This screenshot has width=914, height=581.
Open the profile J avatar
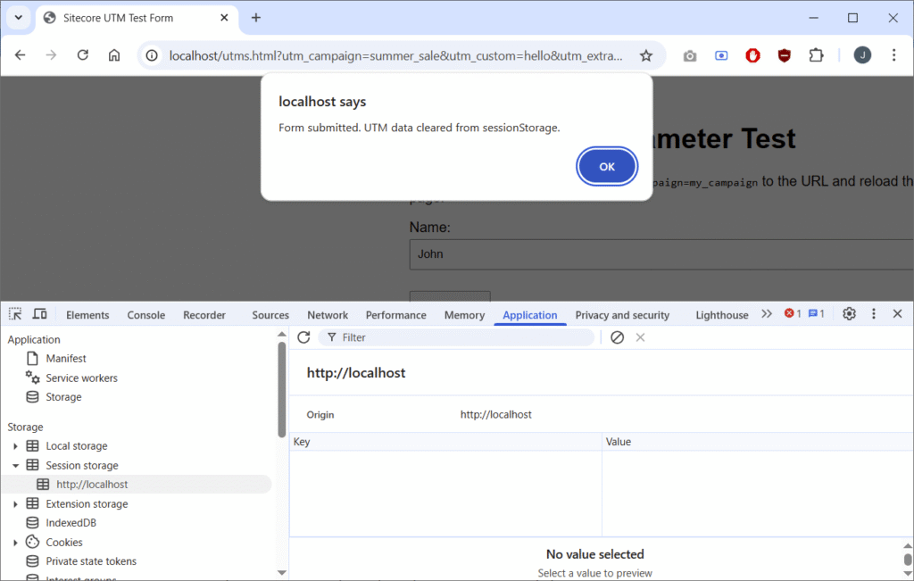[862, 55]
